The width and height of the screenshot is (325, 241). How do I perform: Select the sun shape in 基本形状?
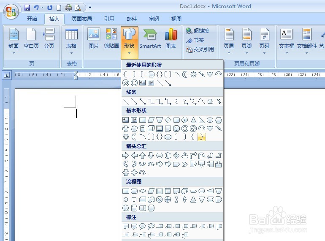[126, 137]
